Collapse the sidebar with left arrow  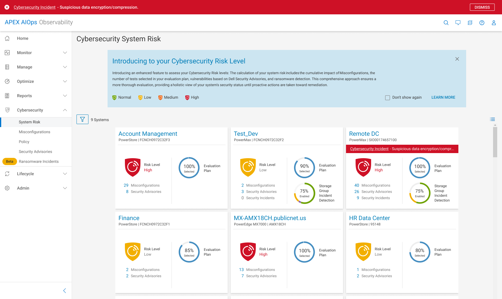pos(65,291)
